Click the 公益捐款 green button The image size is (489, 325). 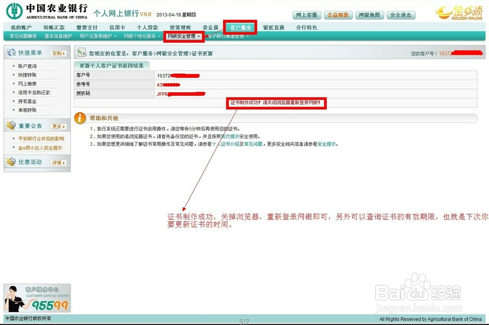(x=338, y=15)
